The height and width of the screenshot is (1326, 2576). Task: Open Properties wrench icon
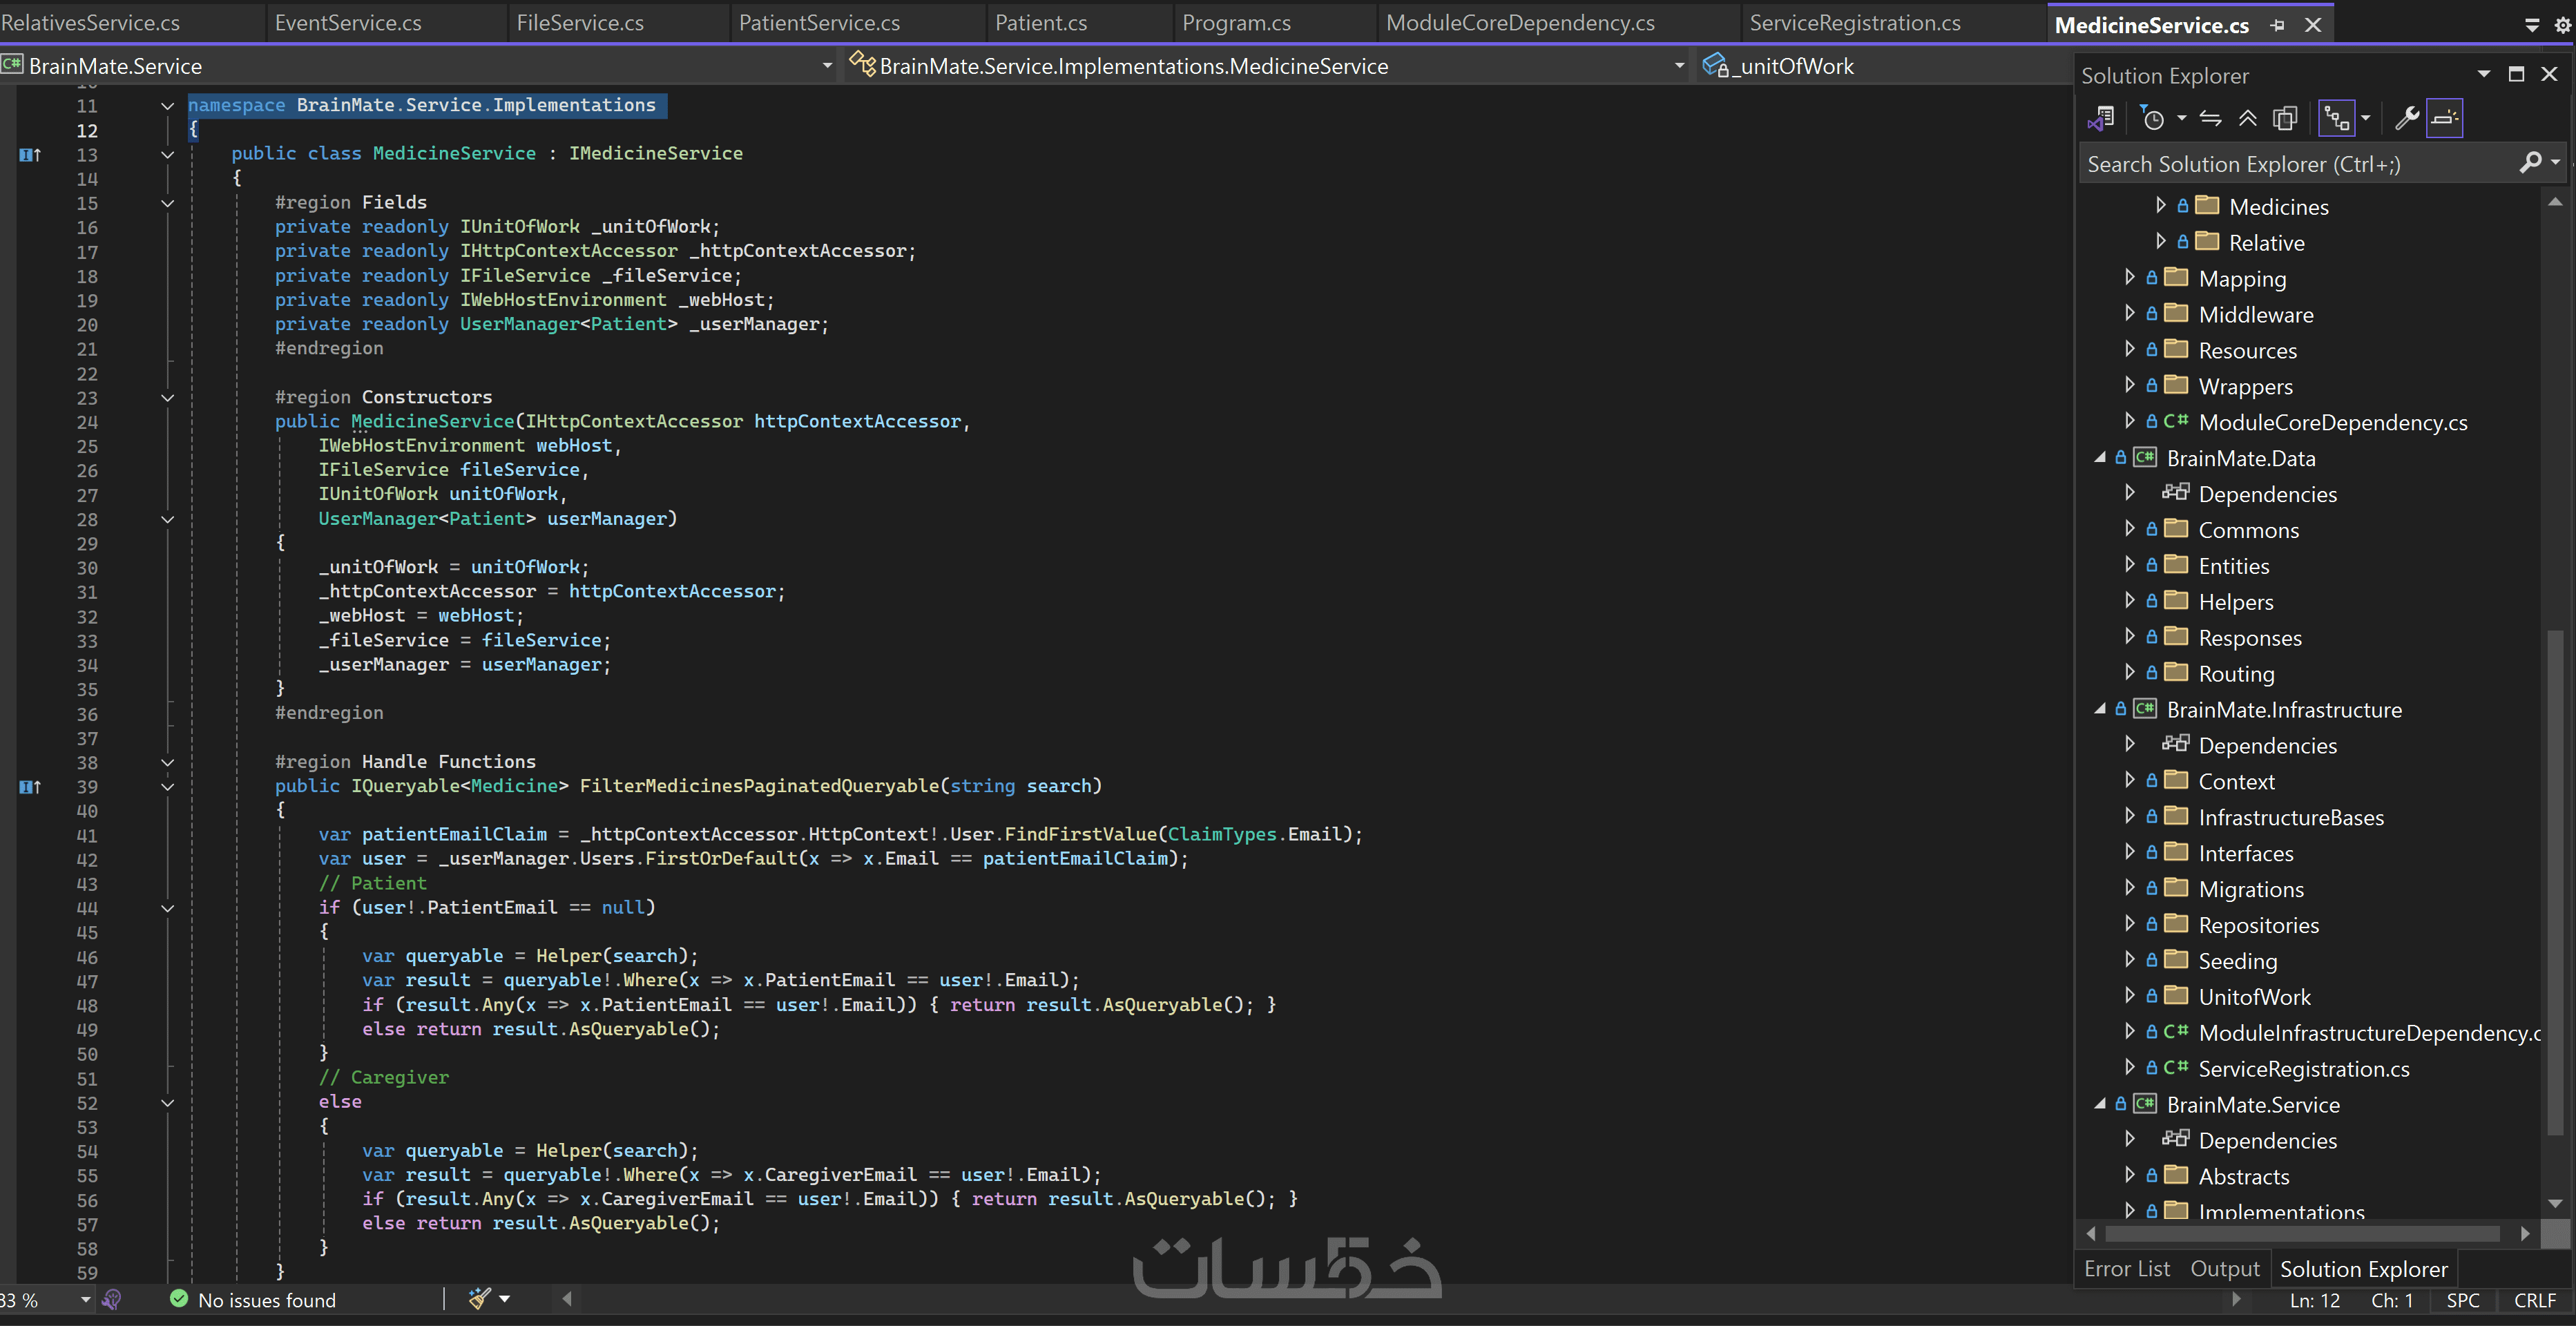point(2407,119)
